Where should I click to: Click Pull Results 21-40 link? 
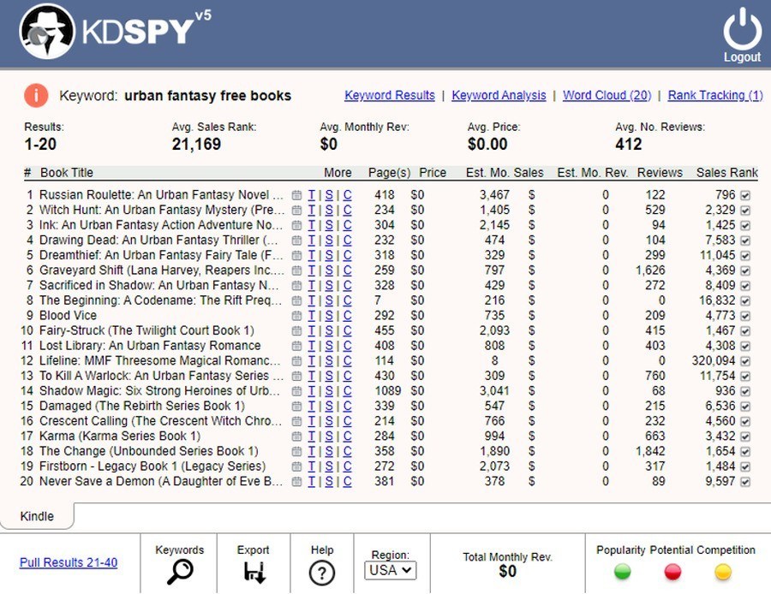pos(69,562)
